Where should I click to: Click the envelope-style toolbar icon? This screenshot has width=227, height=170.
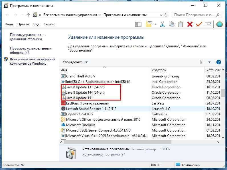pyautogui.click(x=208, y=24)
